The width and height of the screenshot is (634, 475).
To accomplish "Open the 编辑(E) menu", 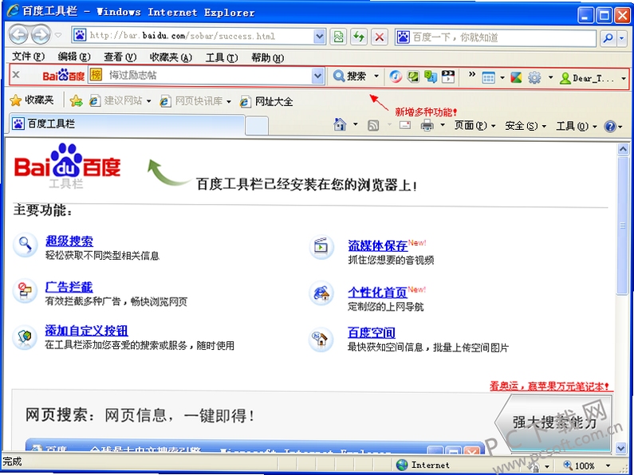I will pos(74,57).
